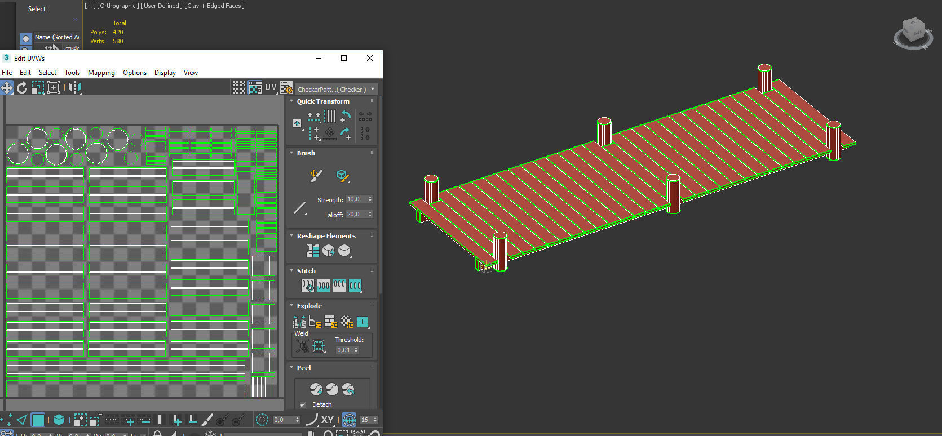Open the Edit menu in Edit UVWs
Image resolution: width=942 pixels, height=436 pixels.
pyautogui.click(x=25, y=73)
